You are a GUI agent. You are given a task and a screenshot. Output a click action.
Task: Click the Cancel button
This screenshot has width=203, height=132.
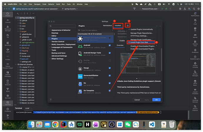[137, 100]
